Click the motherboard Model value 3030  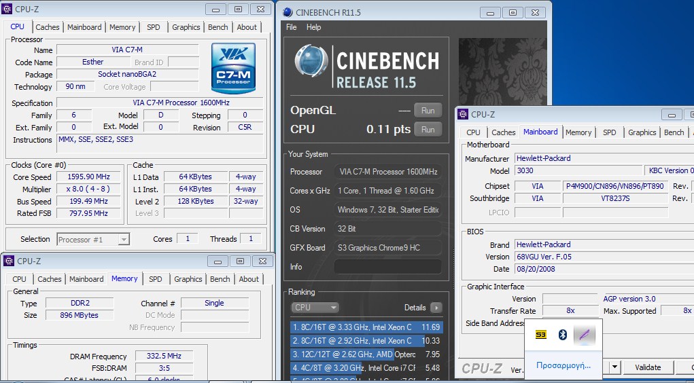coord(578,170)
